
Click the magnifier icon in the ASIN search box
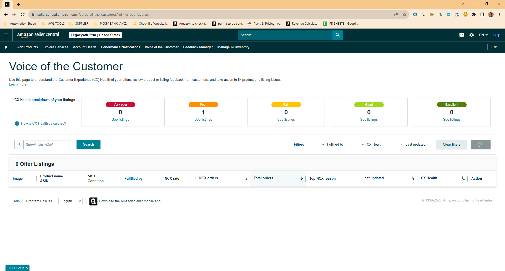19,145
